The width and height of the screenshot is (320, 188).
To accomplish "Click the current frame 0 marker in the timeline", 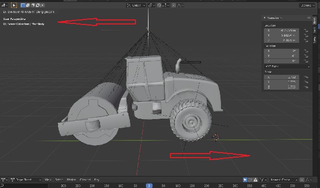I will point(149,186).
